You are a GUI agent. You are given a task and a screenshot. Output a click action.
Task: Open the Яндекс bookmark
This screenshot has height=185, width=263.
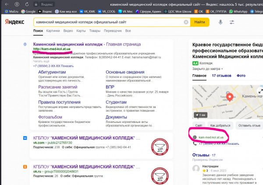coord(45,11)
